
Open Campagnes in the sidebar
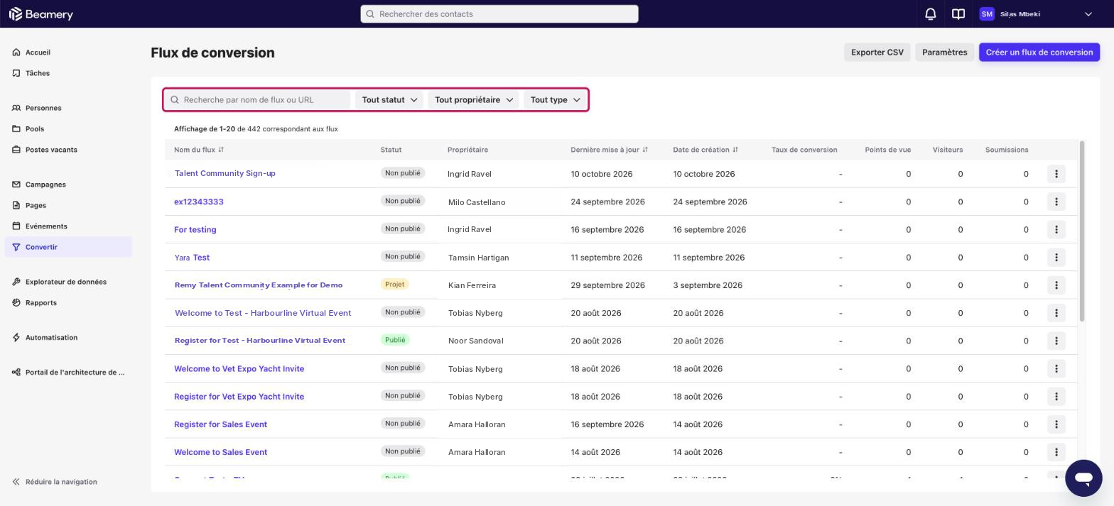click(x=68, y=185)
